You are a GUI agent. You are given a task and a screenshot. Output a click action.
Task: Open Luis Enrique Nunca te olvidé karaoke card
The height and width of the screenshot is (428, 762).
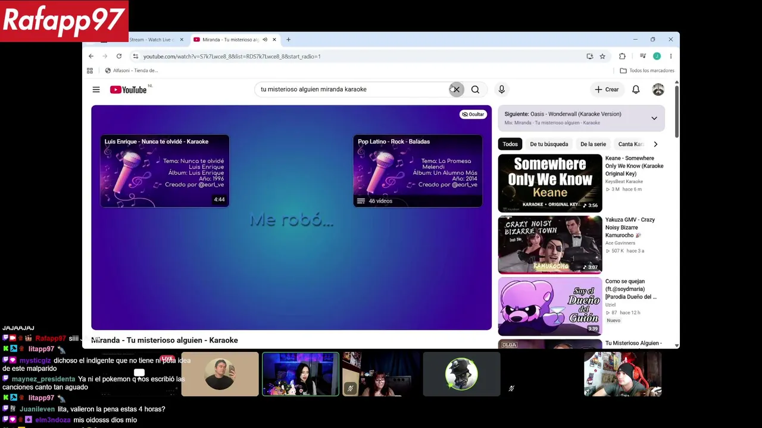(x=165, y=171)
